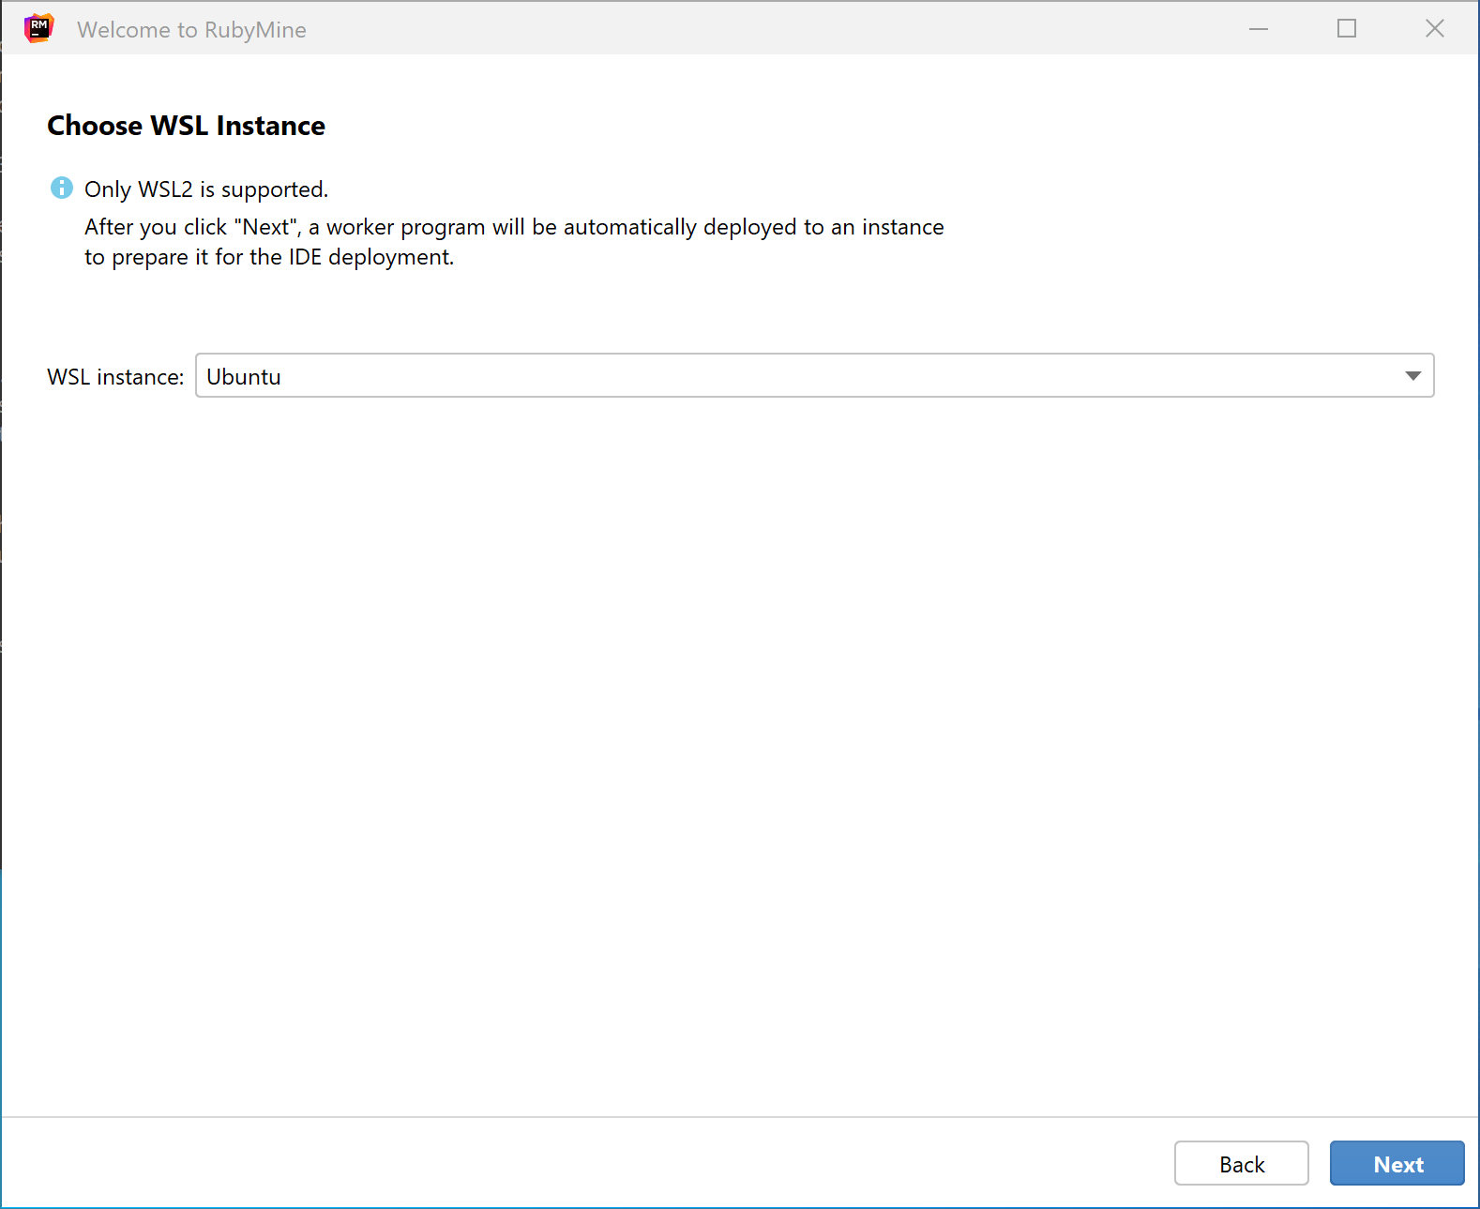Click the 'After you click "Next"' description line
This screenshot has height=1209, width=1480.
pos(514,227)
